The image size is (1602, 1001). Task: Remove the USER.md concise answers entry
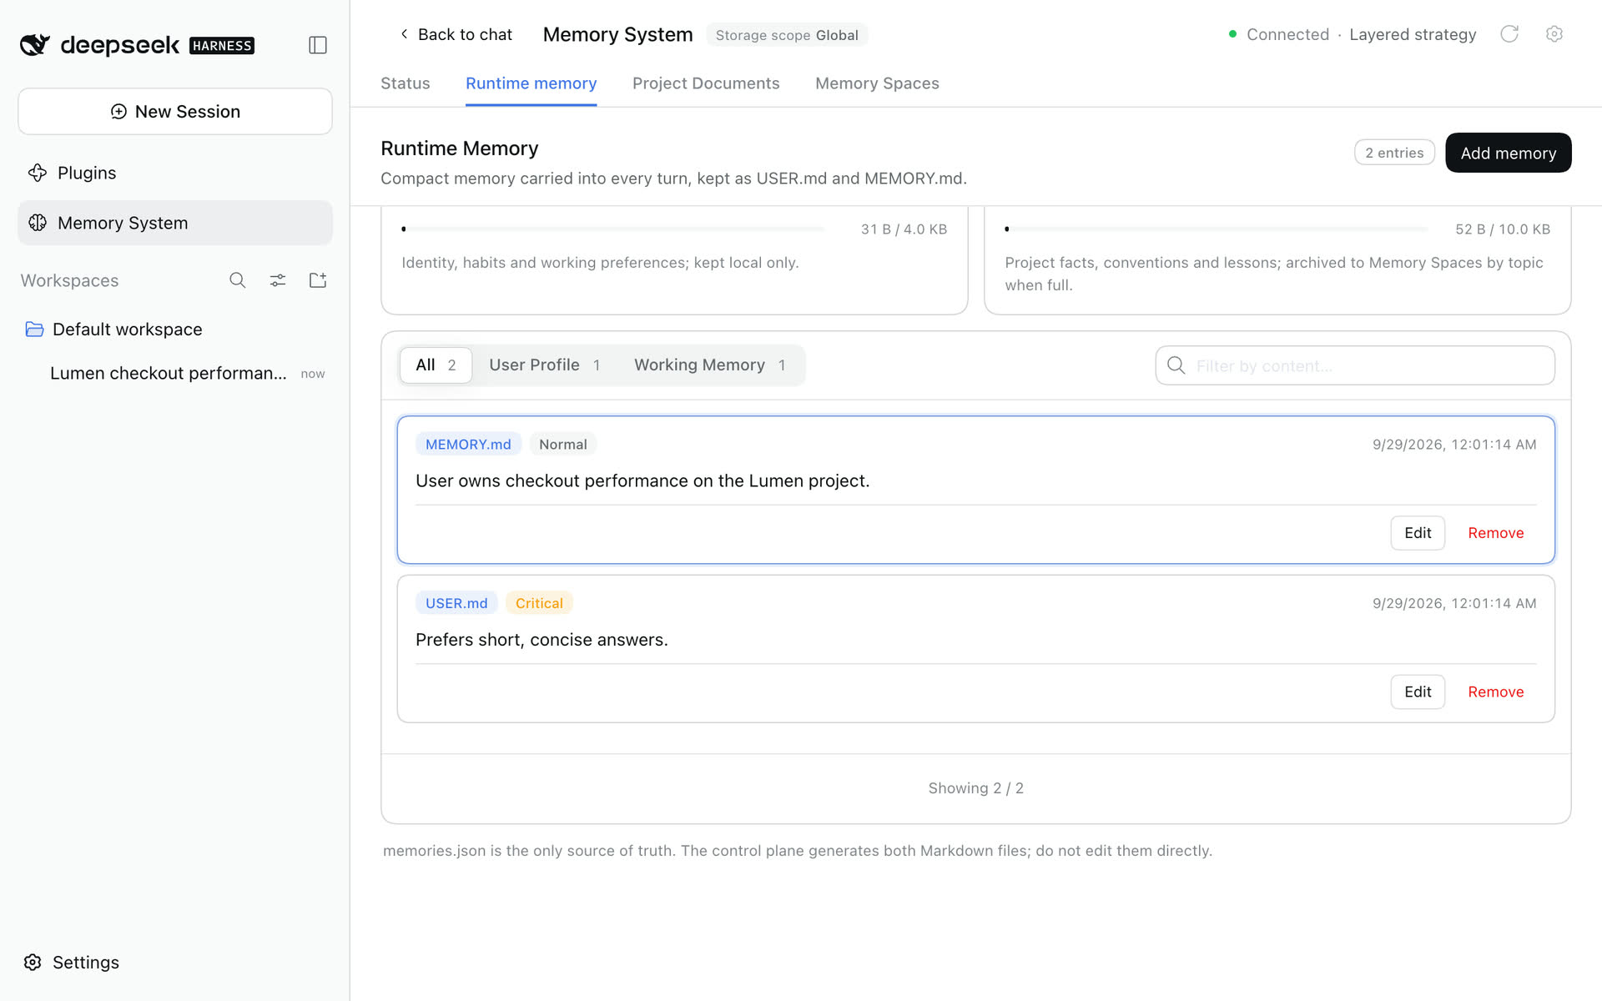tap(1496, 692)
